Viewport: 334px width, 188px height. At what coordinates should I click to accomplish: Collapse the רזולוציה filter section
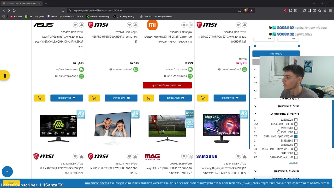(276, 114)
